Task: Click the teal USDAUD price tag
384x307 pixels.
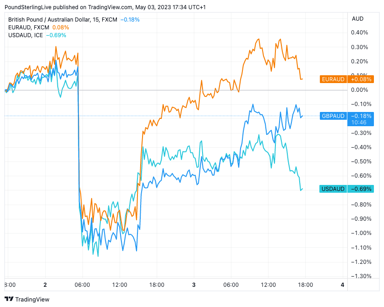Action: point(347,189)
